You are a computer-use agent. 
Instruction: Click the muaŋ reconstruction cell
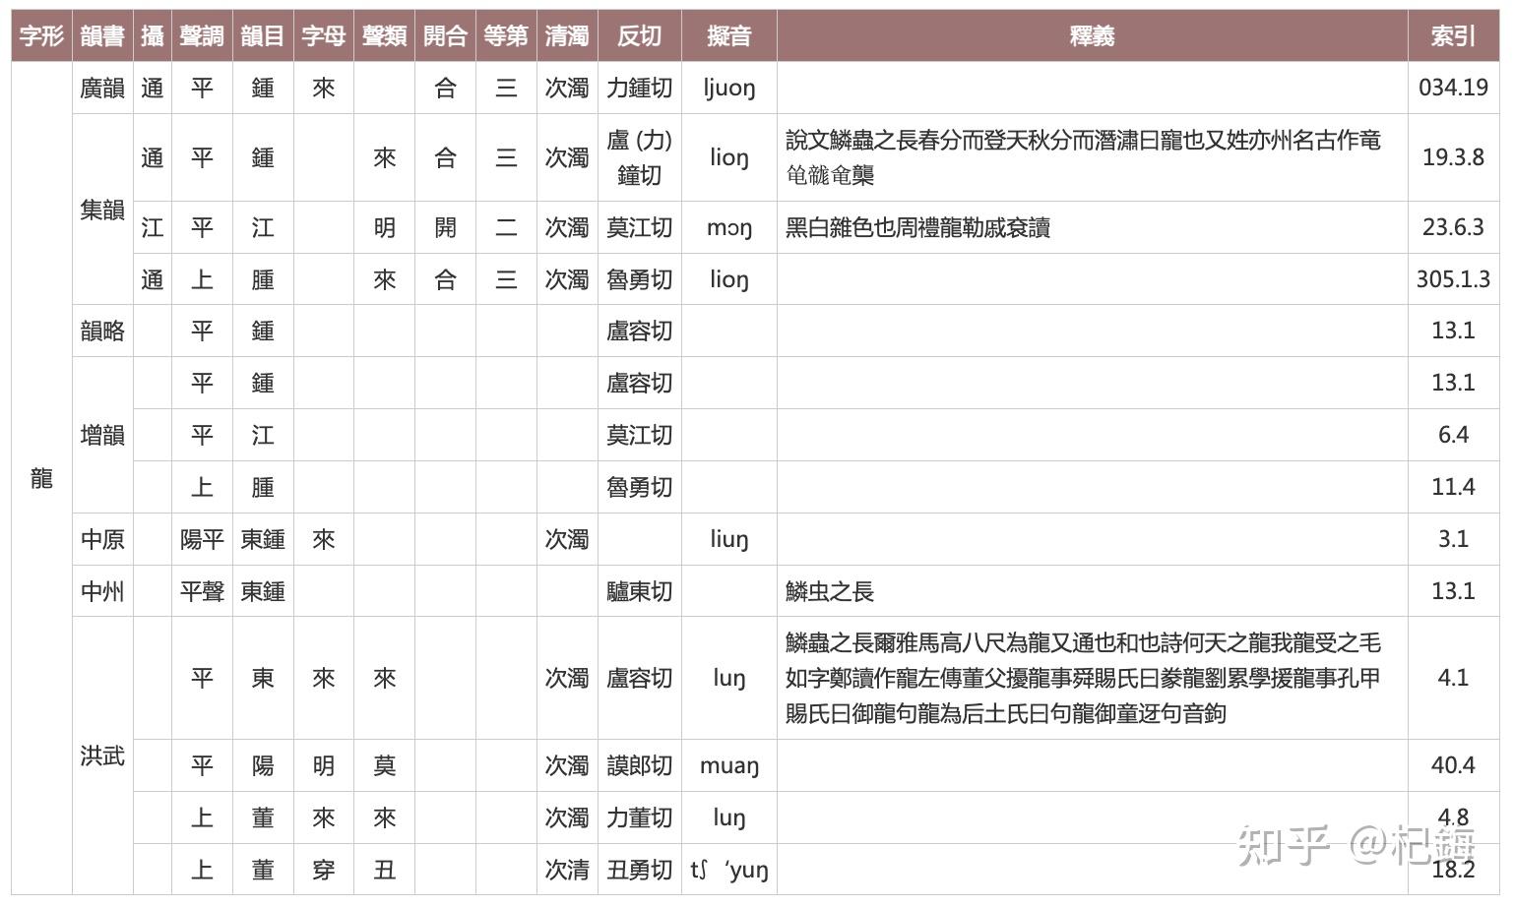[x=729, y=765]
